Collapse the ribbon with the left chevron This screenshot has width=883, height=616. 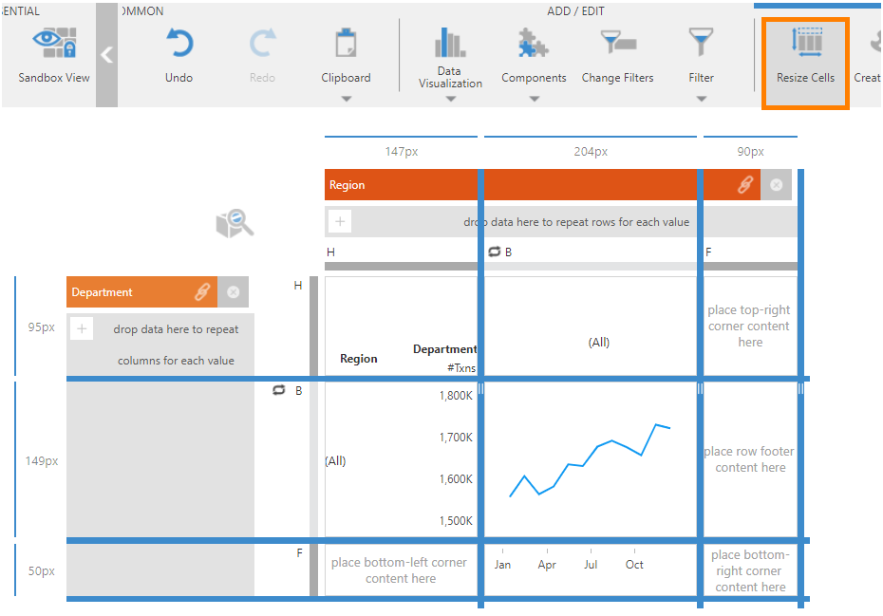click(x=106, y=54)
